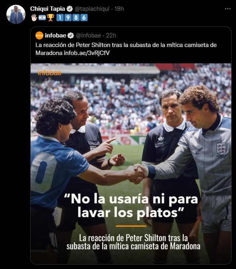Open the @tapiachiqui handle link
This screenshot has width=236, height=269.
point(92,9)
